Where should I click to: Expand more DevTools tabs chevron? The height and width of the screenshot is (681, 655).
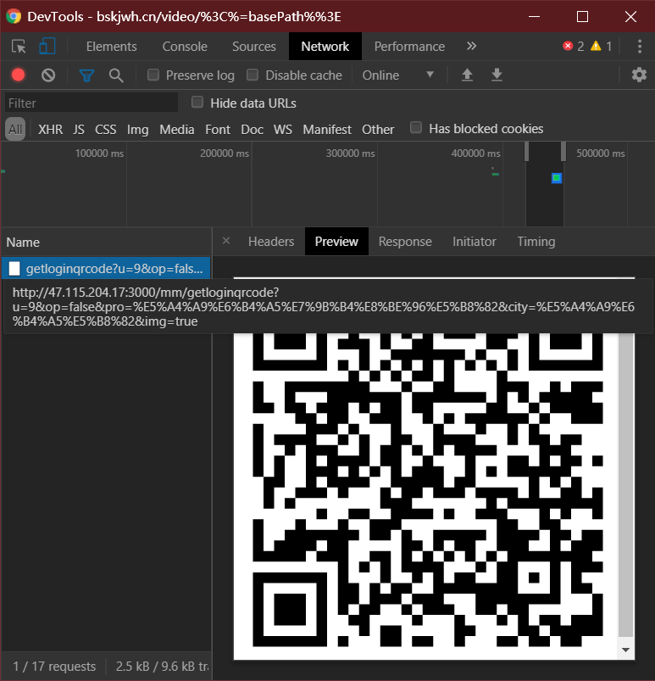click(x=471, y=47)
